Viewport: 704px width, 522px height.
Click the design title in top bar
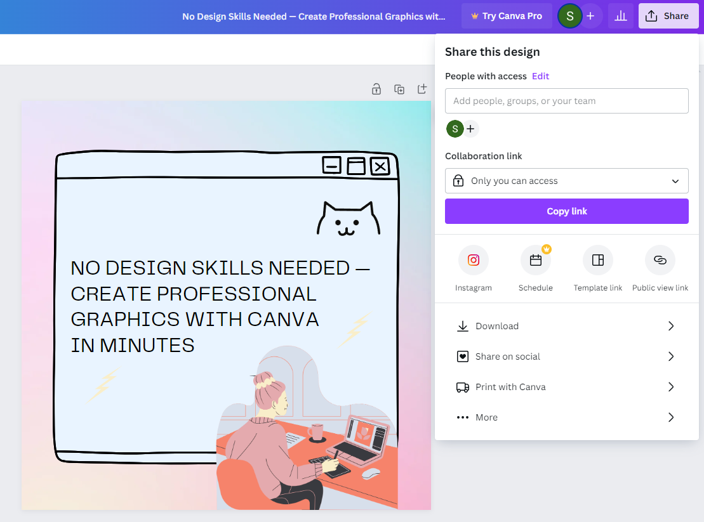point(314,16)
